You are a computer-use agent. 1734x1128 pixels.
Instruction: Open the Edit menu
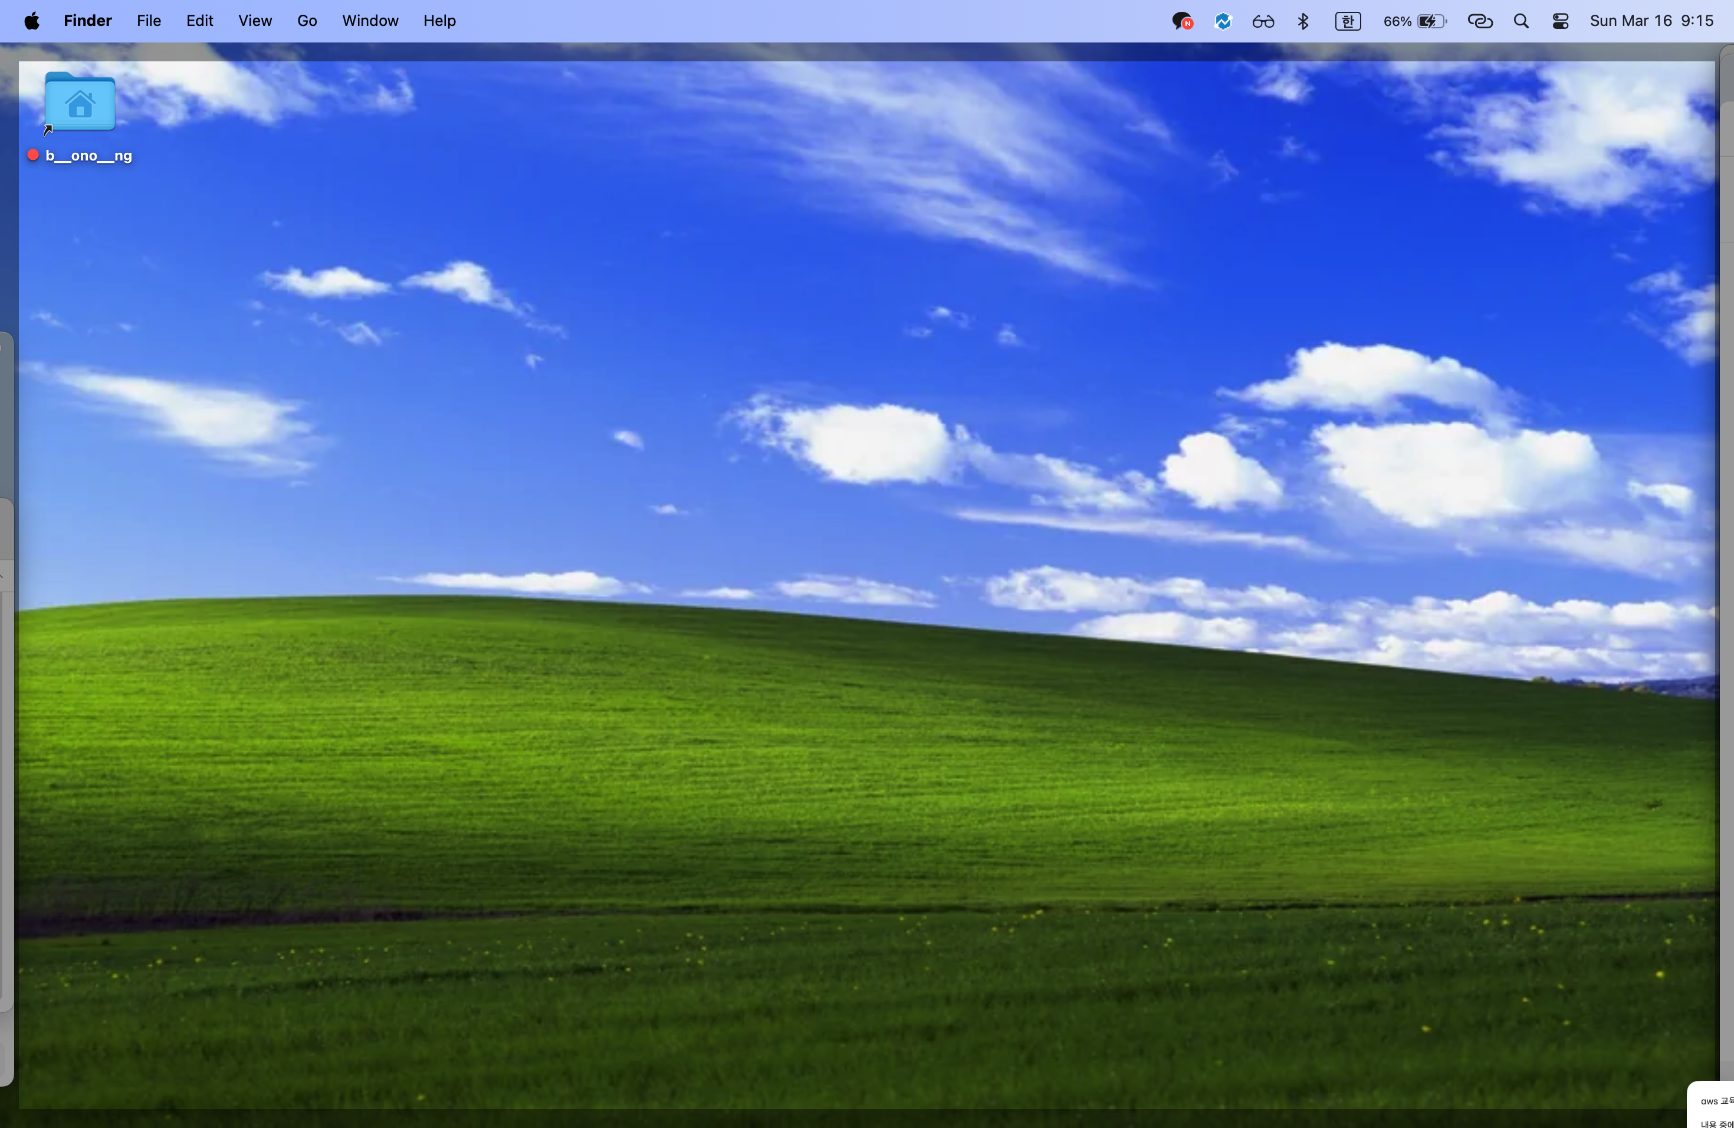pyautogui.click(x=199, y=21)
